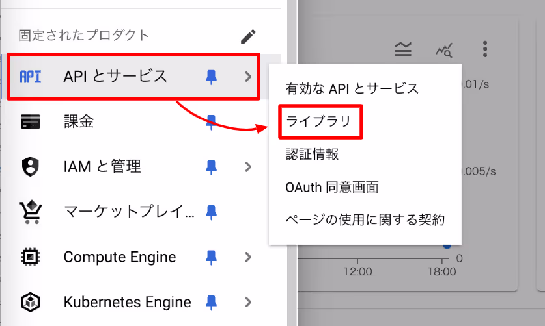Screen dimensions: 545x326
Task: Unpin API とサービス using its pin icon
Action: (x=211, y=77)
